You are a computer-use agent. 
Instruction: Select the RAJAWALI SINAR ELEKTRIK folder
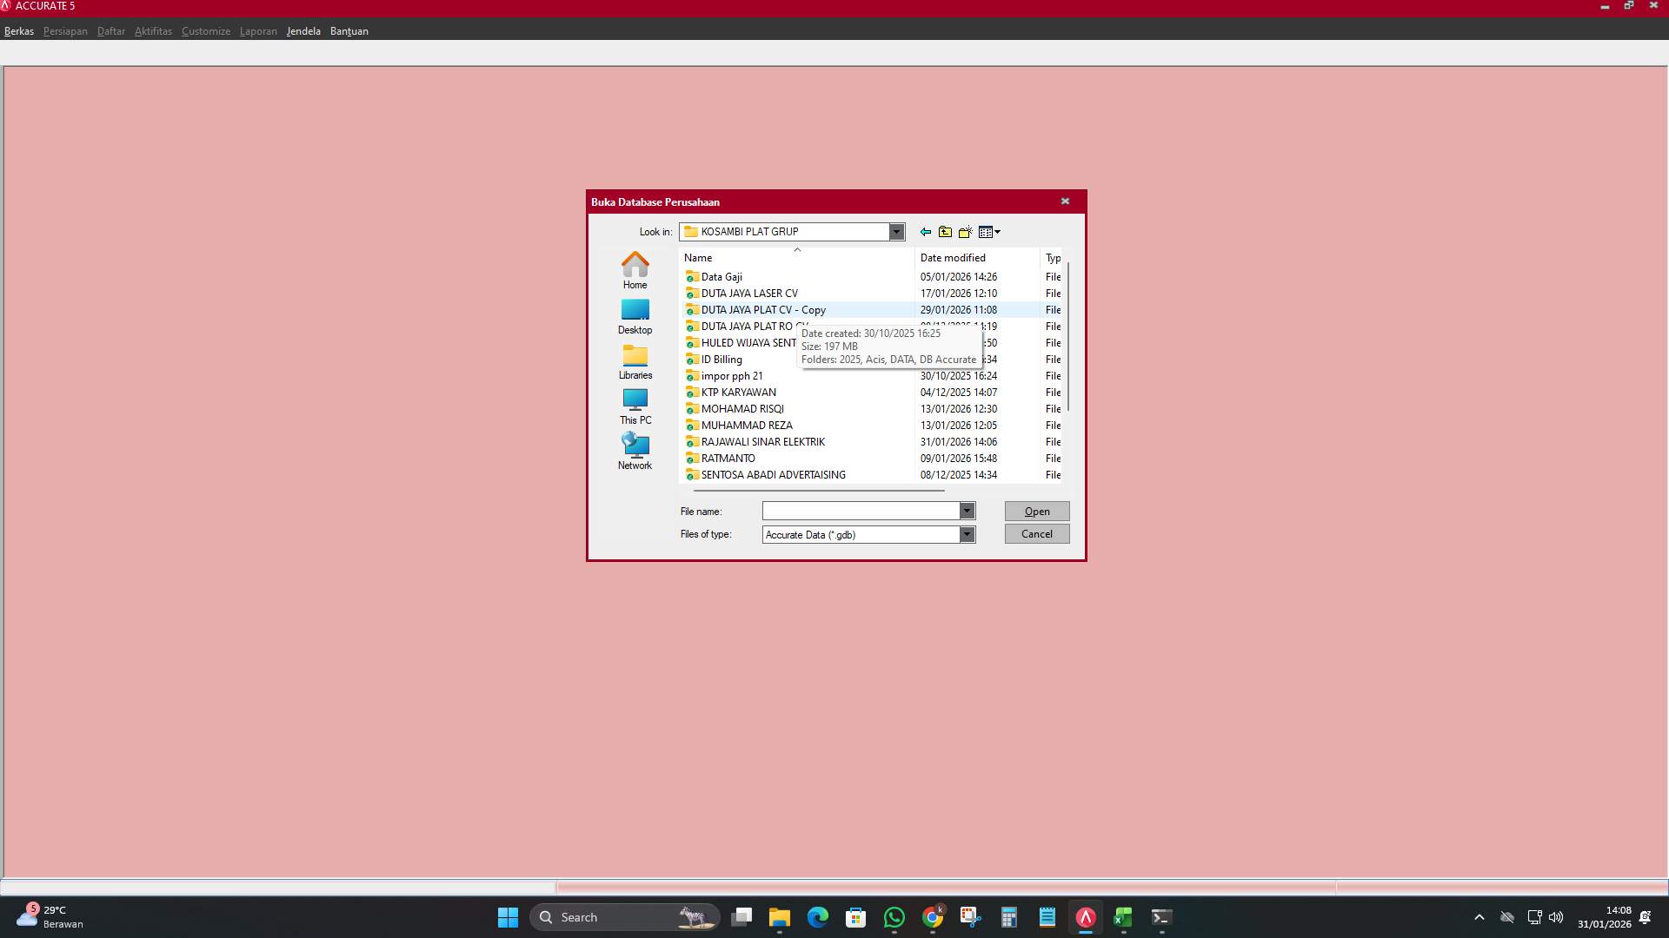762,442
